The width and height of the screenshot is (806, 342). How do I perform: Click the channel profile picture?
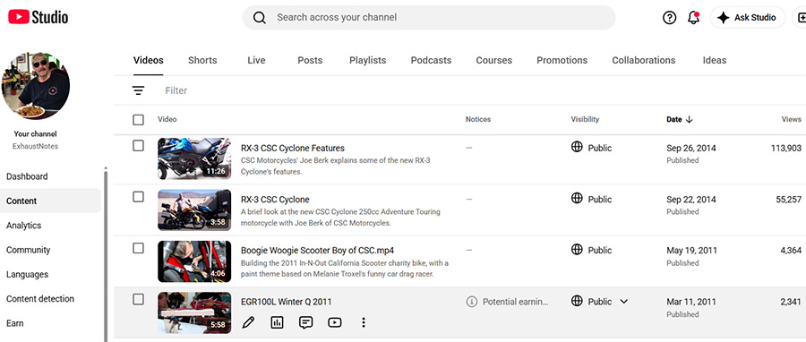pyautogui.click(x=36, y=85)
